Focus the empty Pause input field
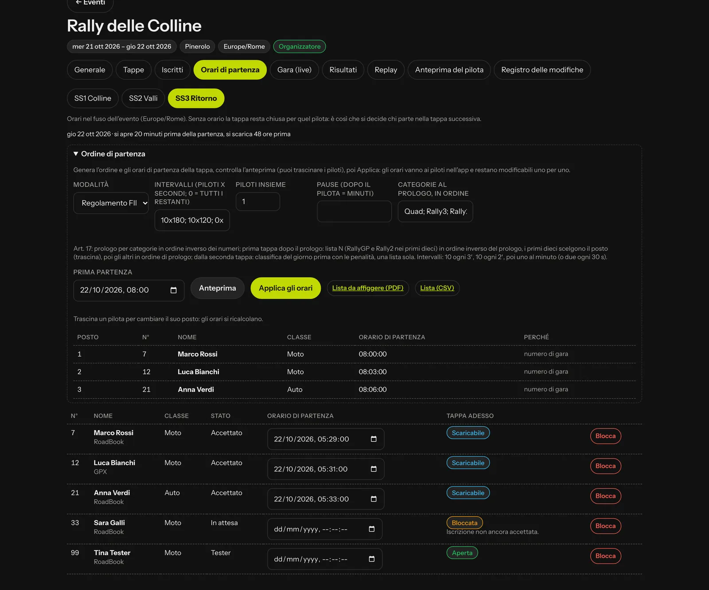The image size is (709, 590). [x=354, y=212]
